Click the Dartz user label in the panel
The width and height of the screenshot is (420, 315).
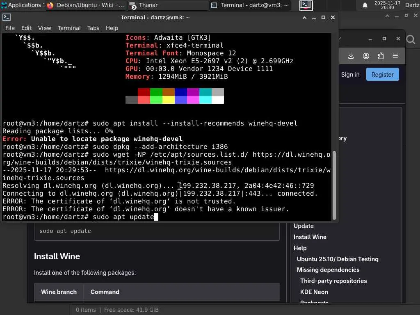point(412,5)
